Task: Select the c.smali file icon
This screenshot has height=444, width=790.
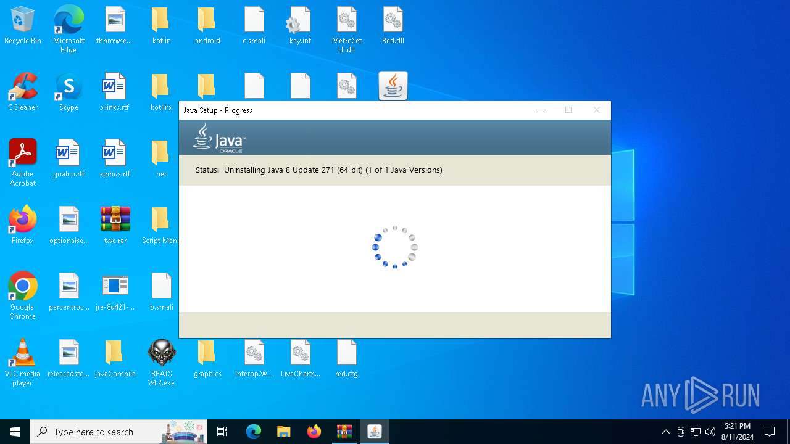Action: (x=254, y=25)
